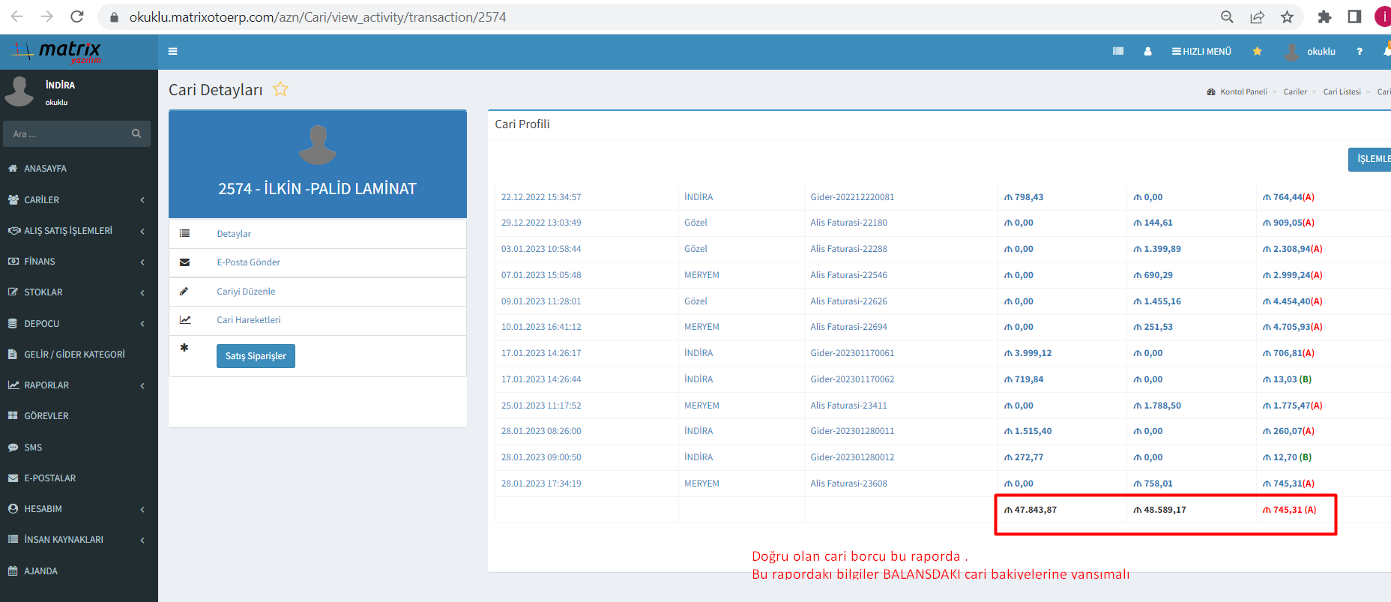Open the Cari Hareketleri link
This screenshot has height=602, width=1391.
coord(249,320)
